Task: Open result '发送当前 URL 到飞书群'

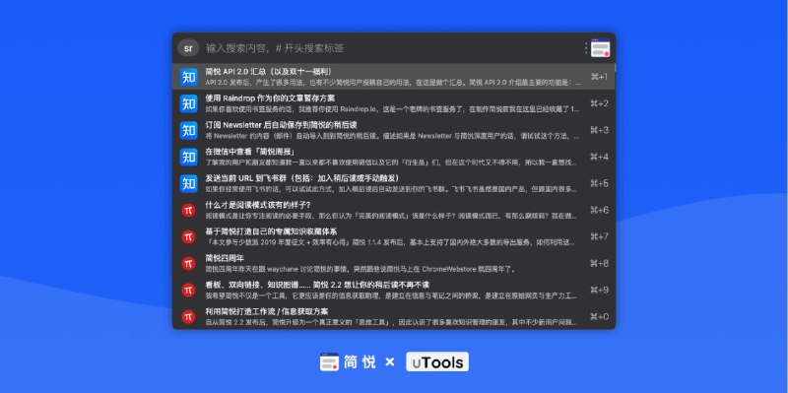Action: tap(393, 183)
